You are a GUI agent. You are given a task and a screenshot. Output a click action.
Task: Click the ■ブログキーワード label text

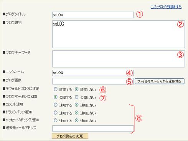pyautogui.click(x=16, y=52)
